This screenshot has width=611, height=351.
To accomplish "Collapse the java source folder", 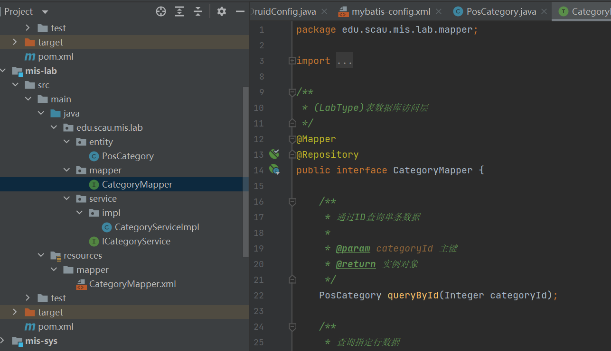I will click(41, 113).
